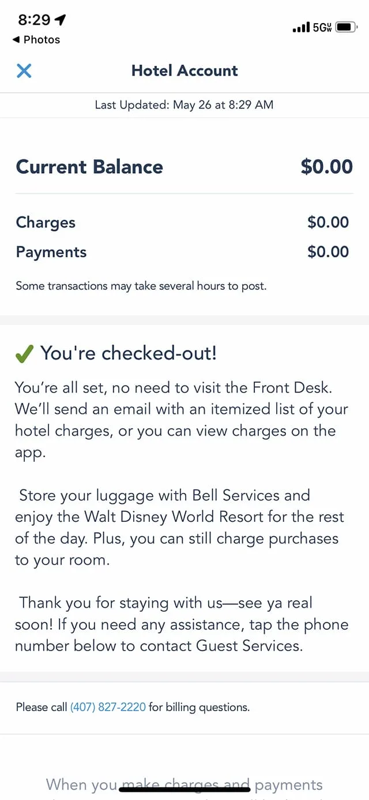Tap the location arrow next to the time
Image resolution: width=369 pixels, height=800 pixels.
pos(60,20)
